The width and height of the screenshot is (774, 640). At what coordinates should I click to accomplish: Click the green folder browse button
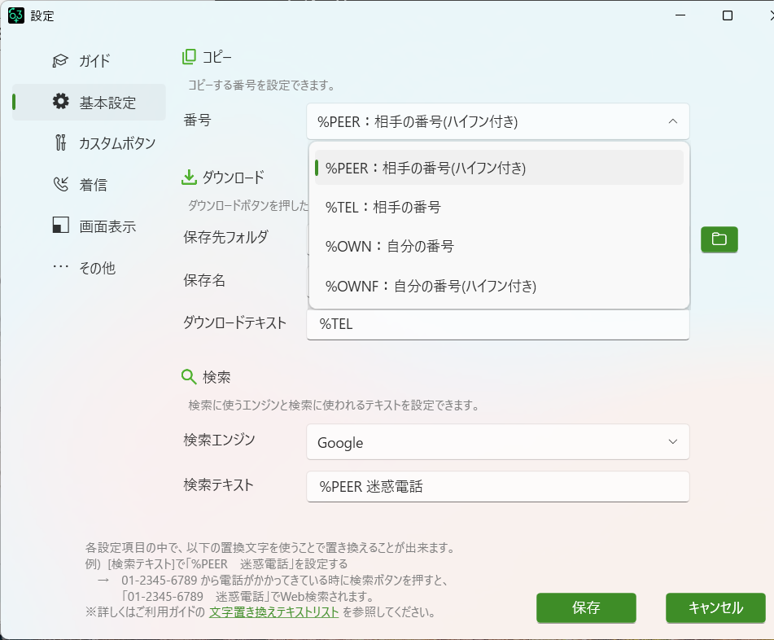(x=719, y=239)
